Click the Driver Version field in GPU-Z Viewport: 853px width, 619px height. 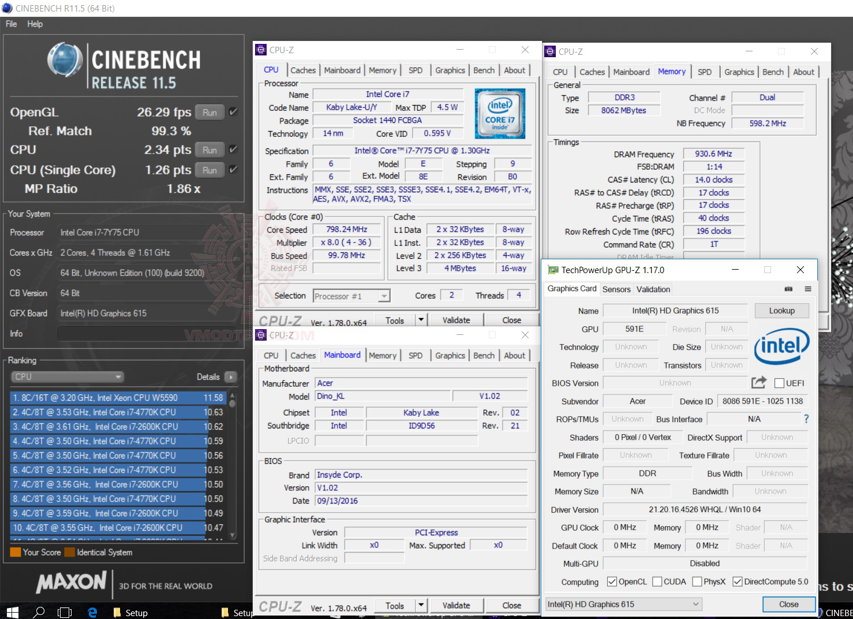pos(705,510)
